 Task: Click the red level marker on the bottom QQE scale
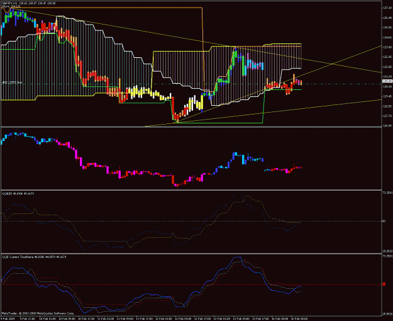[384, 284]
